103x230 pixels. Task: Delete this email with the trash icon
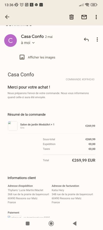coord(71,17)
